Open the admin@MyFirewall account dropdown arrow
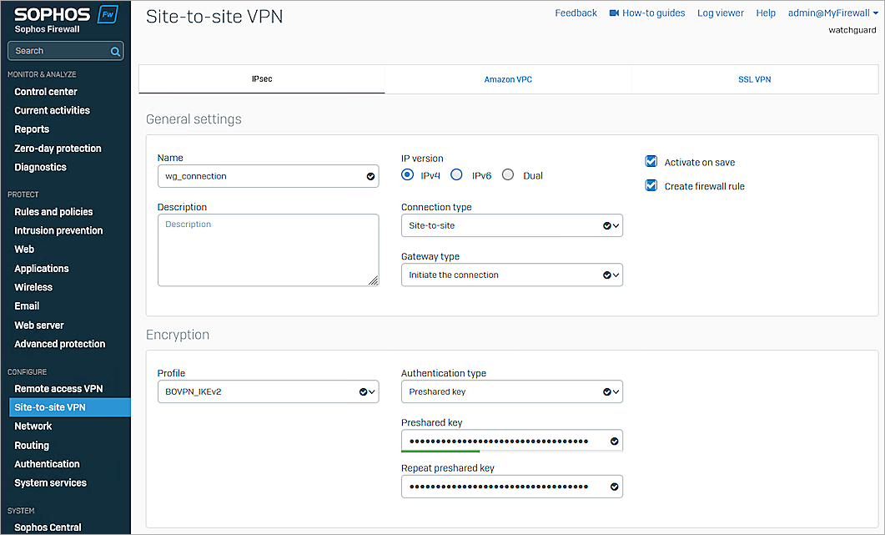885x535 pixels. point(874,13)
